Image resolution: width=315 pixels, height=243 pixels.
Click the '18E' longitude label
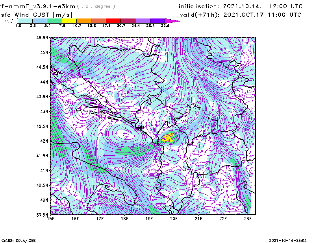[124, 219]
